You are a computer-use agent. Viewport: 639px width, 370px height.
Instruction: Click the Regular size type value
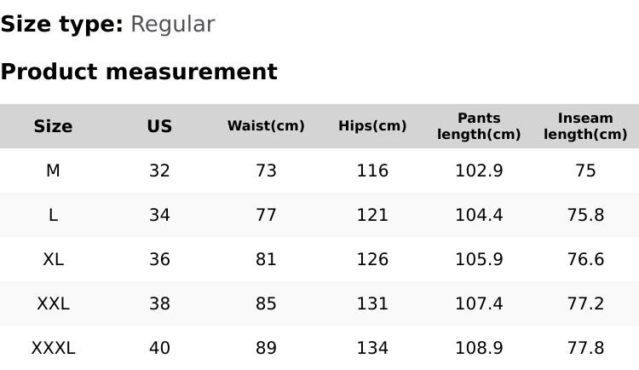pos(172,25)
